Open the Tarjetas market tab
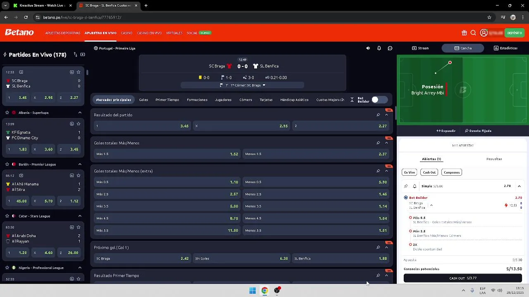 pos(266,100)
